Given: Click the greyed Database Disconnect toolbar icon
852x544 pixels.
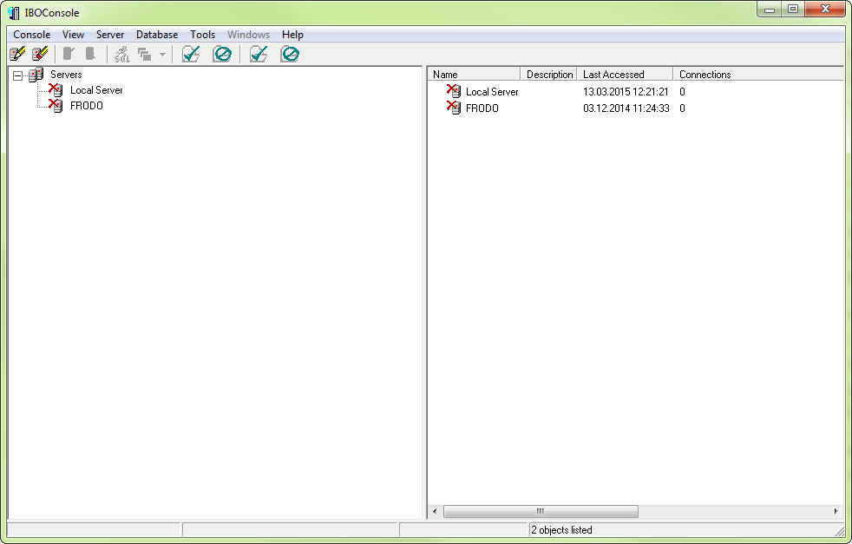Looking at the screenshot, I should (x=90, y=54).
